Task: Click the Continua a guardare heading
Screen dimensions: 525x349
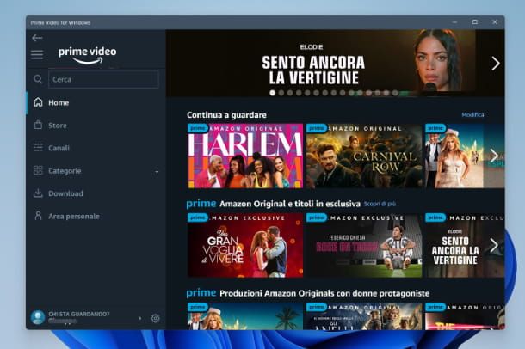Action: [226, 115]
